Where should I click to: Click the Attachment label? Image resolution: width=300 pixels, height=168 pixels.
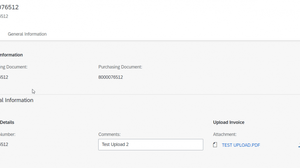point(224,134)
